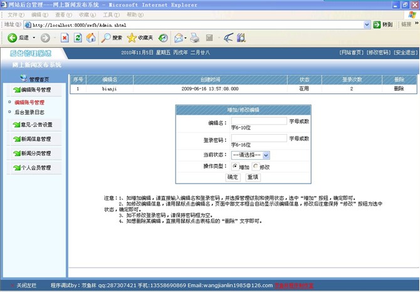Open the 帮助 menu
Image resolution: width=420 pixels, height=292 pixels.
pos(135,14)
